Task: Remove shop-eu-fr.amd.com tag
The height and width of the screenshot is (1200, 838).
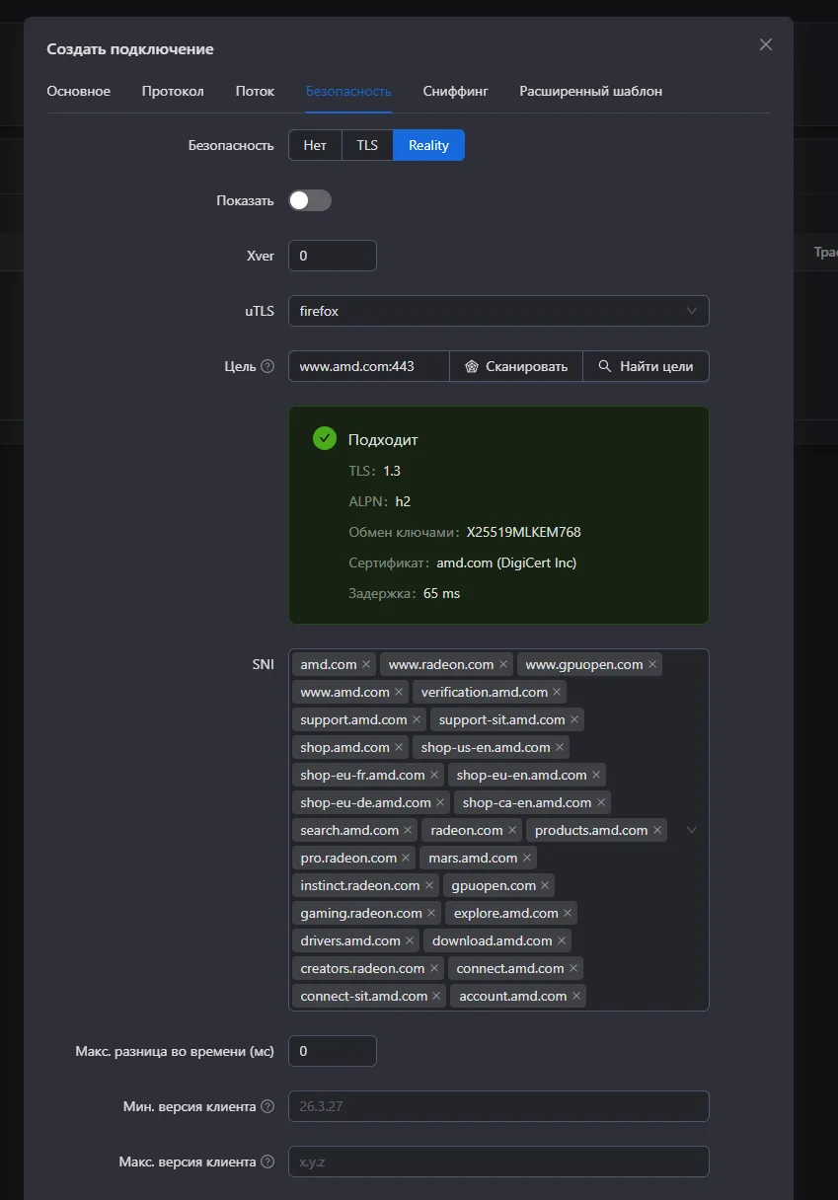Action: [x=434, y=776]
